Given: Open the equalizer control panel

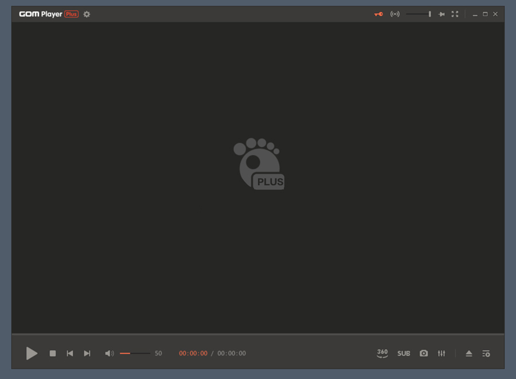Looking at the screenshot, I should tap(441, 354).
